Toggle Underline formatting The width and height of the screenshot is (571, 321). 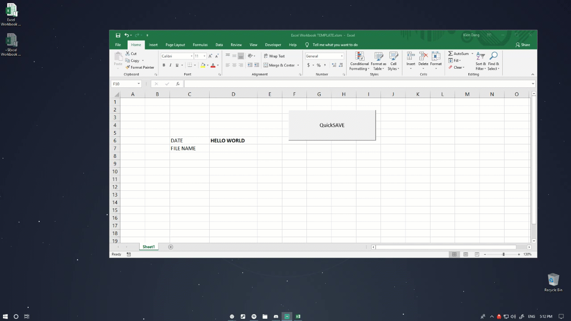[177, 65]
